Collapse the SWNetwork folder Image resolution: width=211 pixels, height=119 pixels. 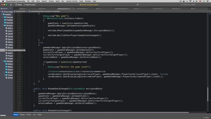(x=3, y=61)
